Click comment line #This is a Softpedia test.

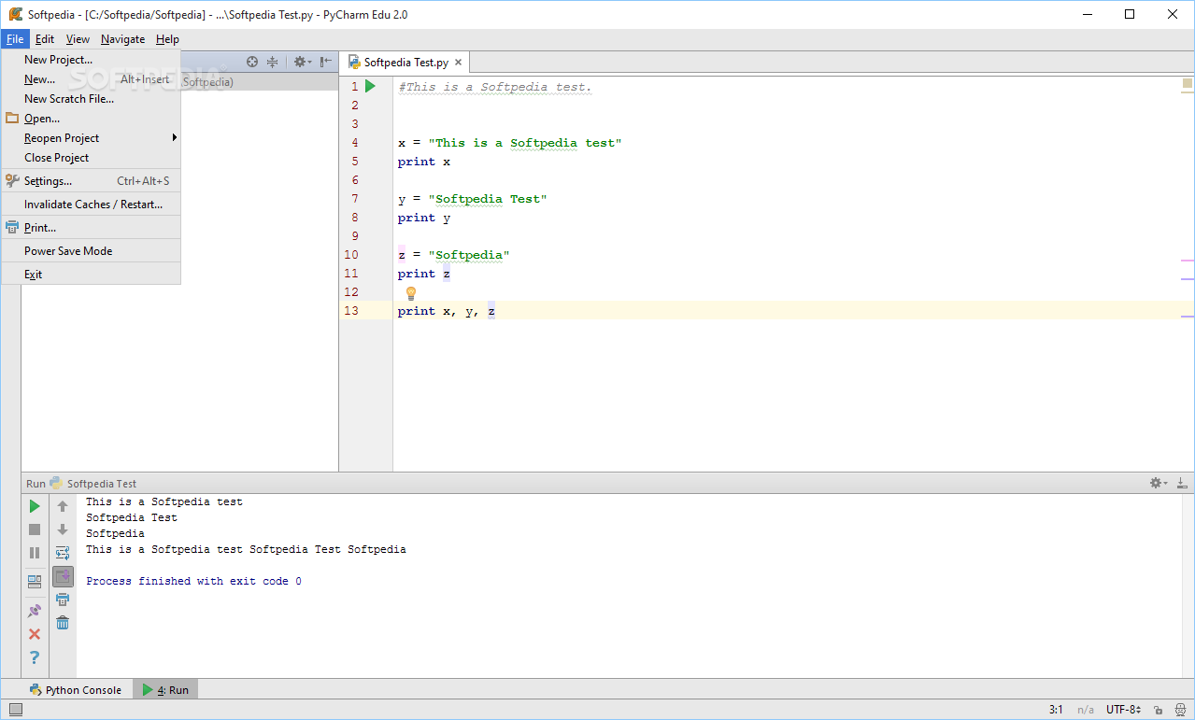tap(495, 87)
